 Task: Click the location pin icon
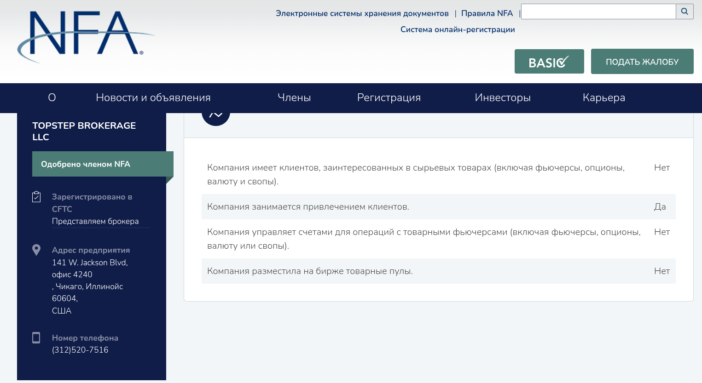[36, 250]
